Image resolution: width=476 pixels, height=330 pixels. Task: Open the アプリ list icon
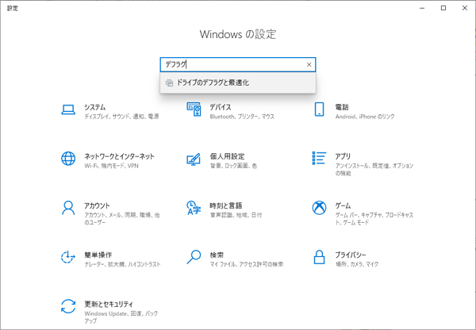coord(319,158)
